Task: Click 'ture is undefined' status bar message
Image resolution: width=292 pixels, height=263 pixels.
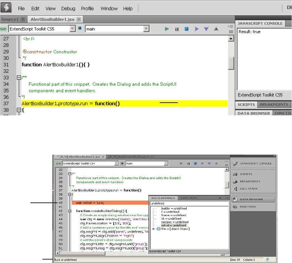Action: coord(66,260)
